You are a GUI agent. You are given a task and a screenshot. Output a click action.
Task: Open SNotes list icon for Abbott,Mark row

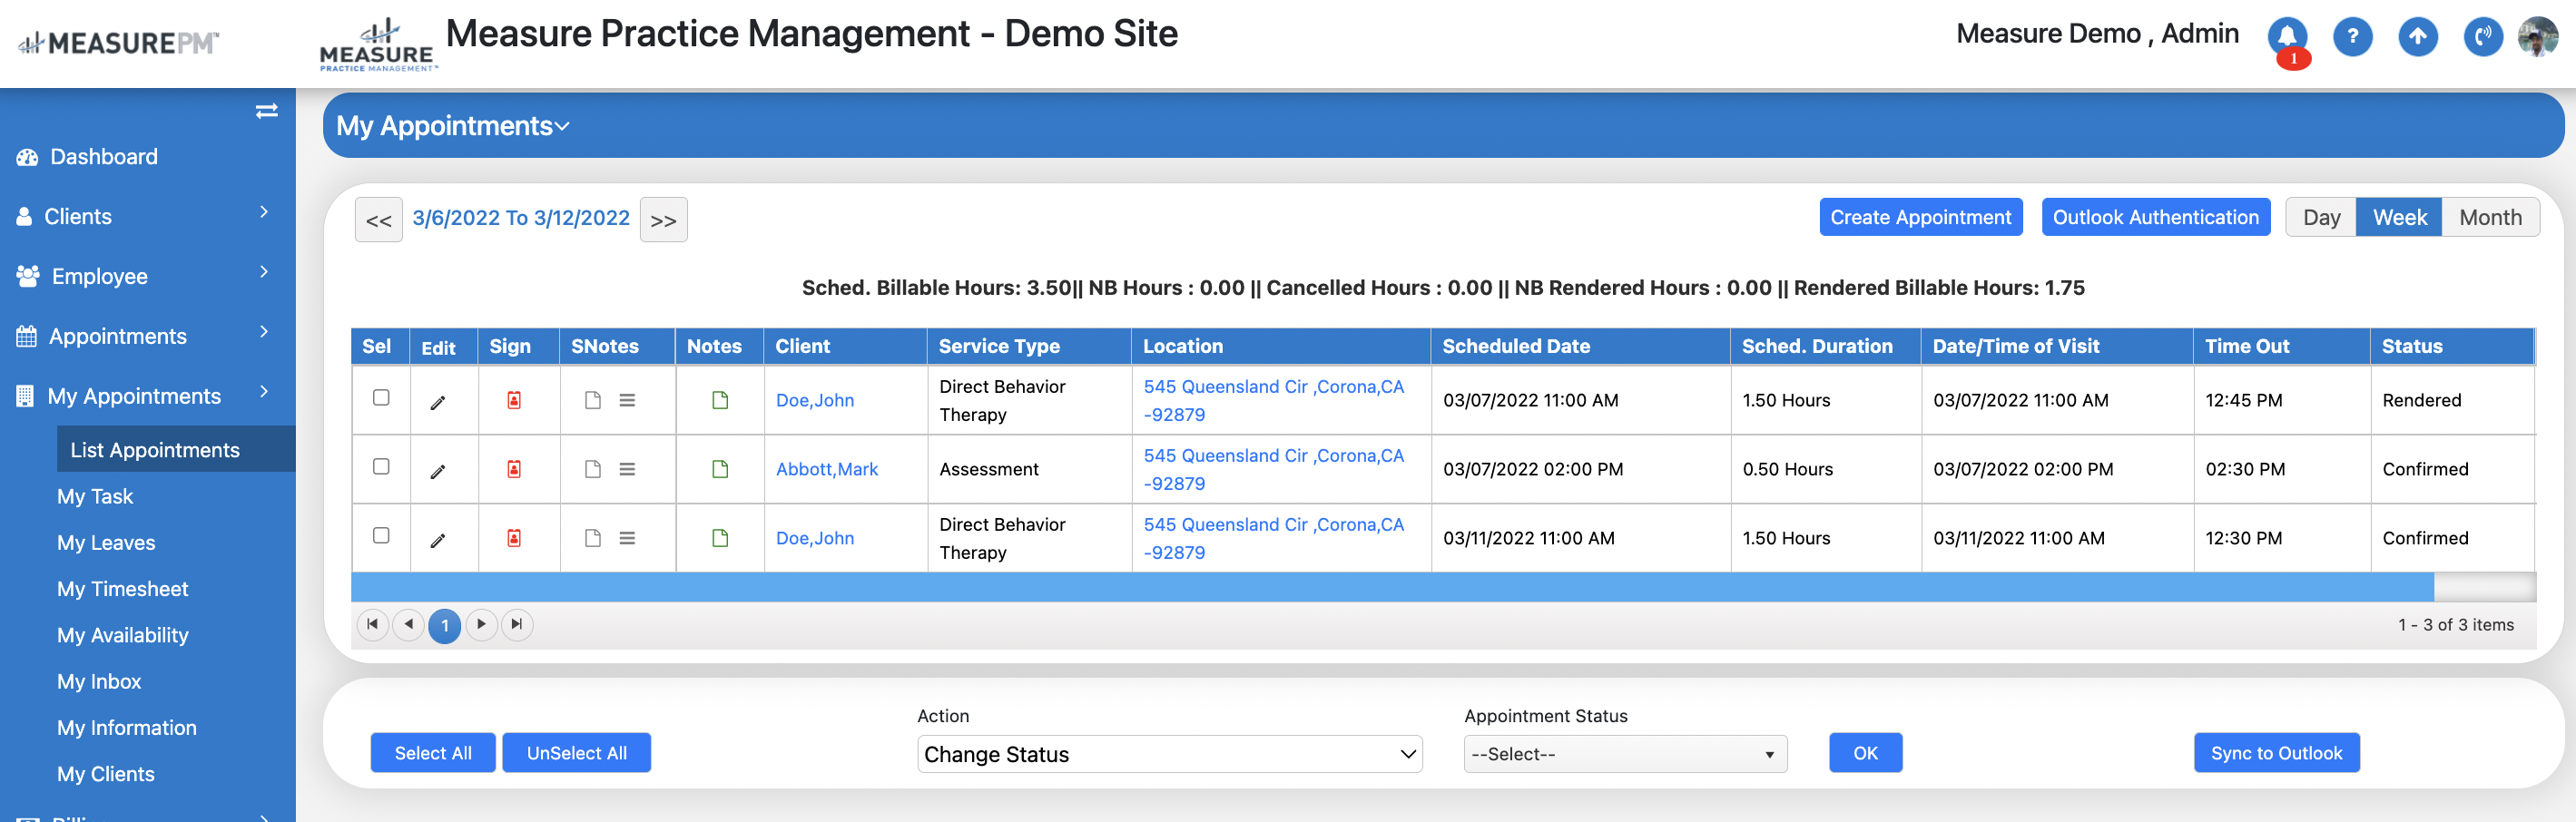(x=627, y=469)
